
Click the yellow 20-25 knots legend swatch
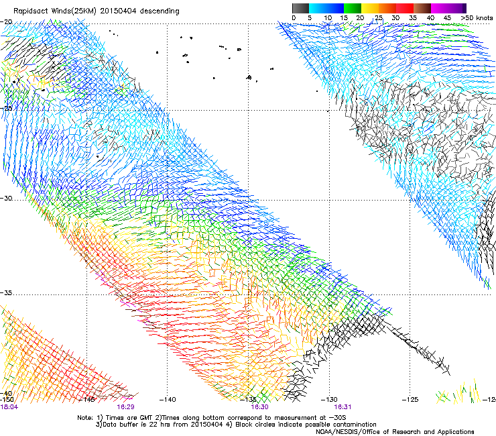pyautogui.click(x=370, y=8)
